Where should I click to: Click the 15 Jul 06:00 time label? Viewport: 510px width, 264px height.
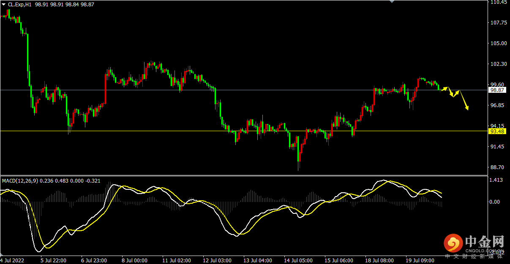[339, 261]
